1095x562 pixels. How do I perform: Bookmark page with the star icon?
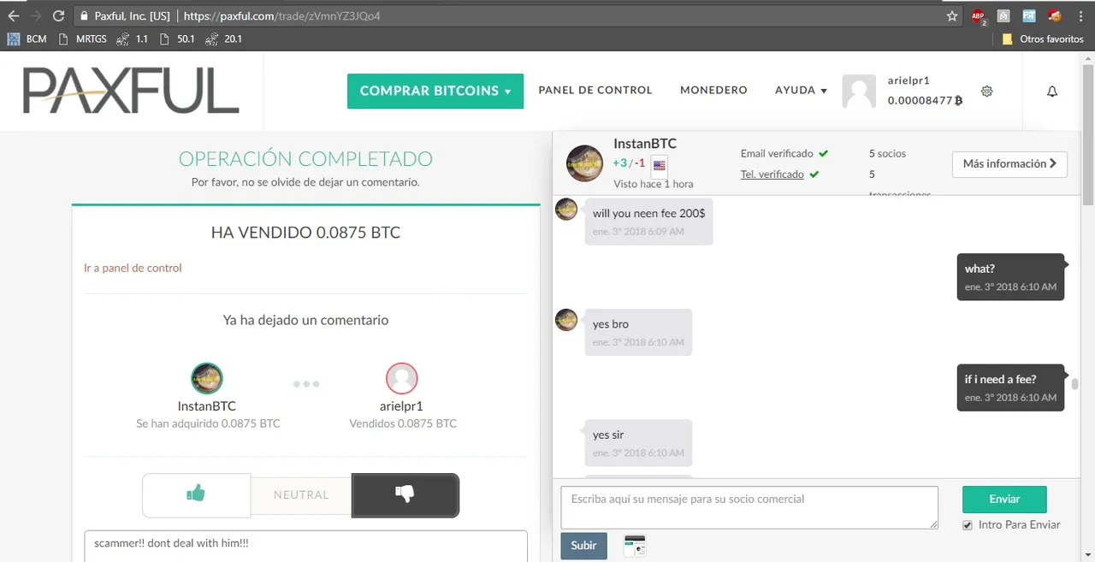point(952,15)
